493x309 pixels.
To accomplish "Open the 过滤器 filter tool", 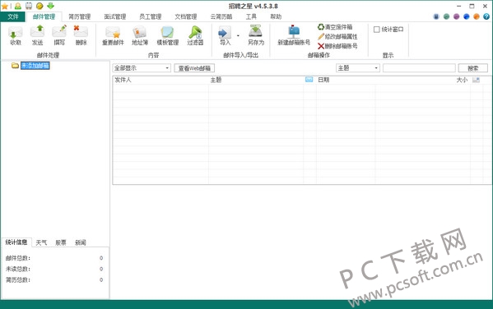I will pyautogui.click(x=195, y=36).
